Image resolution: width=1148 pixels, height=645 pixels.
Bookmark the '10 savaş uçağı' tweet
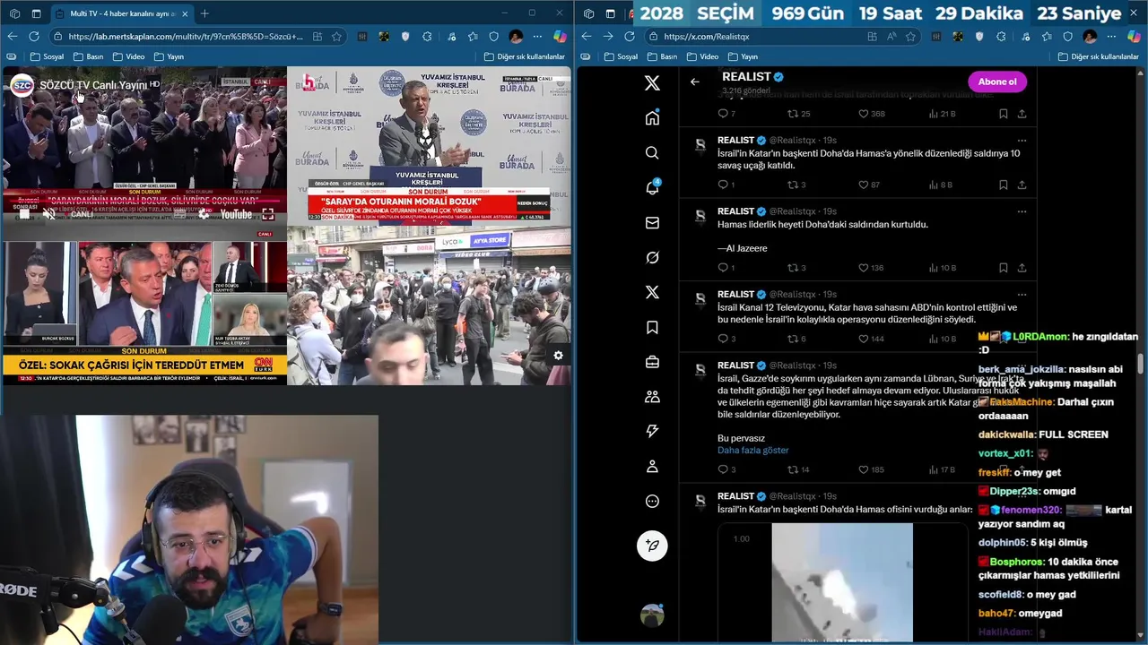click(x=1003, y=185)
